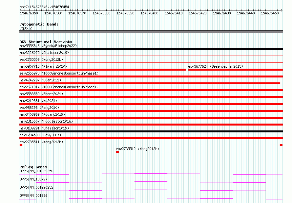Open variant nsv5556846 (ByrskaBishop2022)
This screenshot has height=203, width=292.
48,46
